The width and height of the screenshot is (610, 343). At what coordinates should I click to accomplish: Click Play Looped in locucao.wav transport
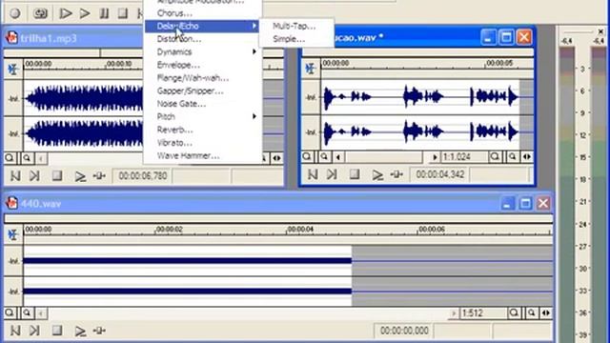(396, 174)
